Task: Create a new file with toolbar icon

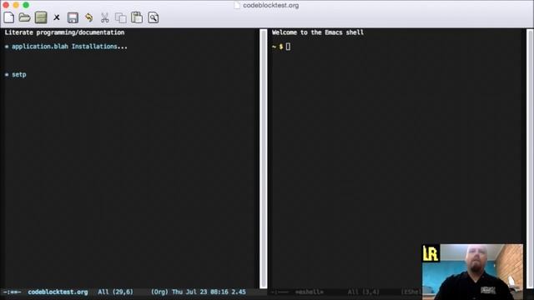Action: click(9, 17)
